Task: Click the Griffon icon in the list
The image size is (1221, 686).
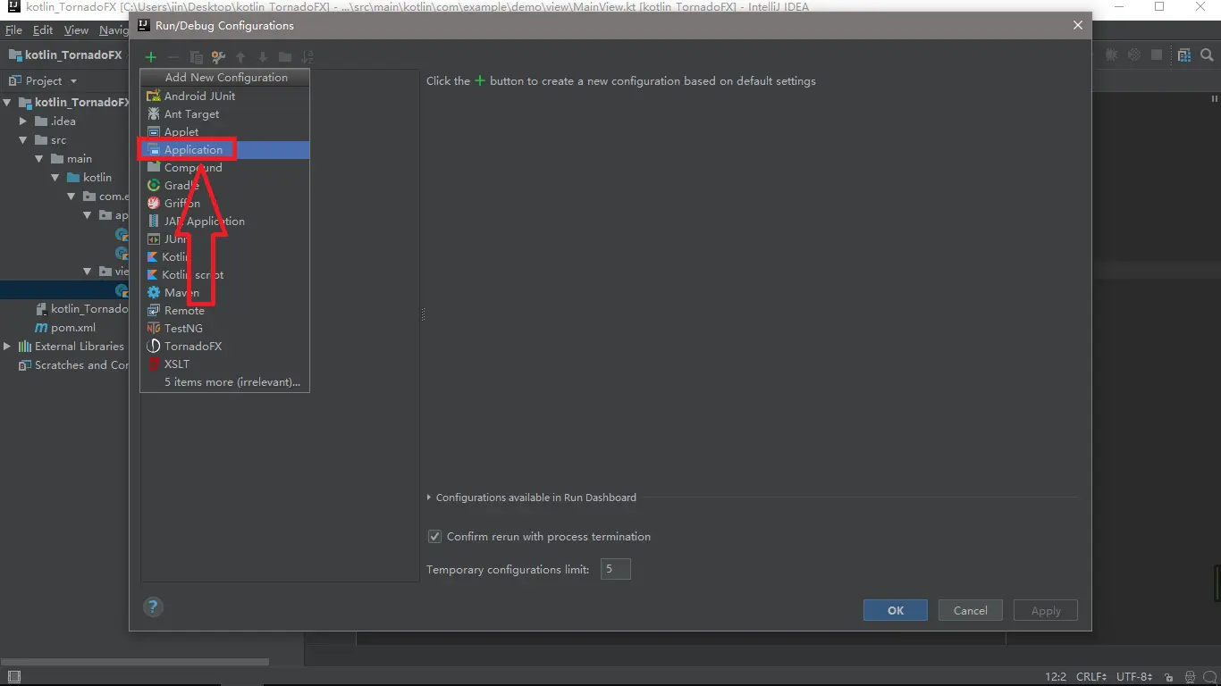Action: pos(154,203)
